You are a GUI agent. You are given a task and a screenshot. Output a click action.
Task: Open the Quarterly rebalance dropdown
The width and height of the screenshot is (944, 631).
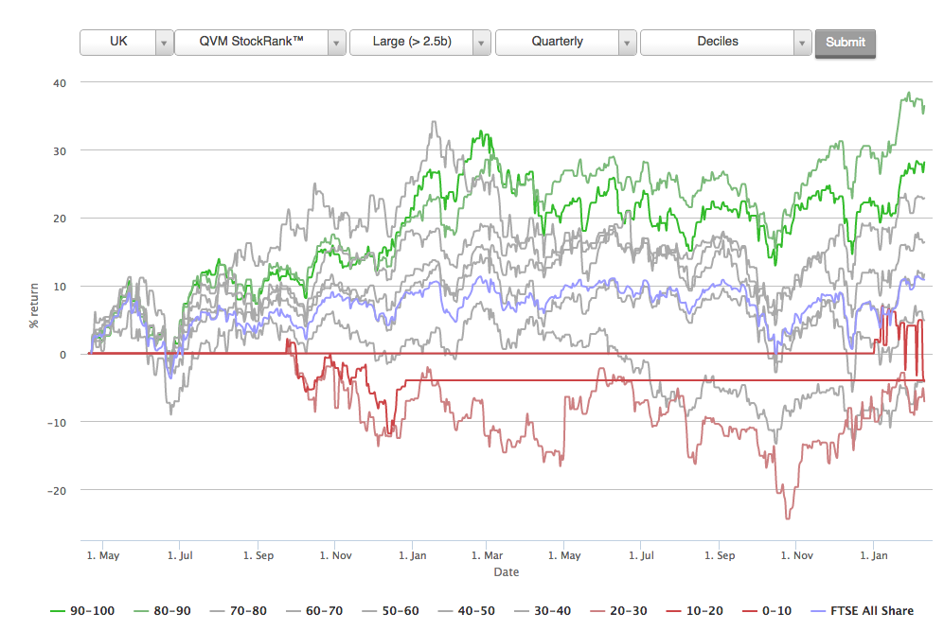point(566,43)
